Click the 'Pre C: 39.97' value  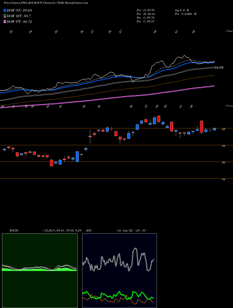[x=146, y=21]
